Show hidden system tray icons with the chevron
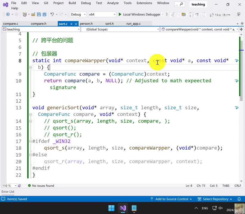The width and height of the screenshot is (245, 214). 196,208
